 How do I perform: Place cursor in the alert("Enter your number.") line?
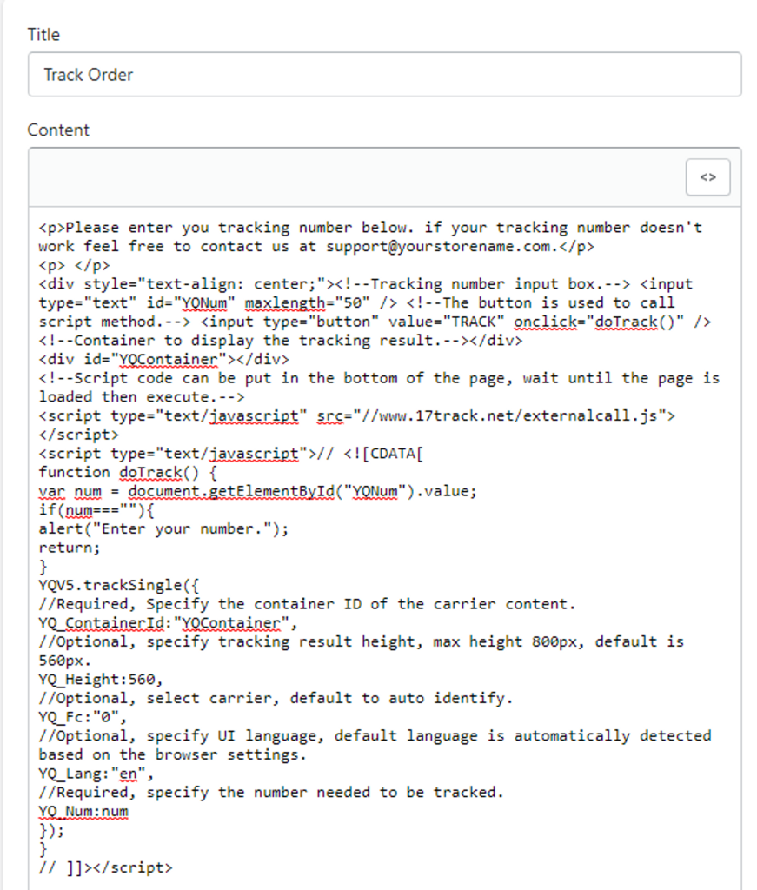pos(163,529)
